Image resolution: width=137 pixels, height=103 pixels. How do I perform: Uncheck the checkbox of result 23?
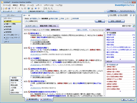point(24,58)
